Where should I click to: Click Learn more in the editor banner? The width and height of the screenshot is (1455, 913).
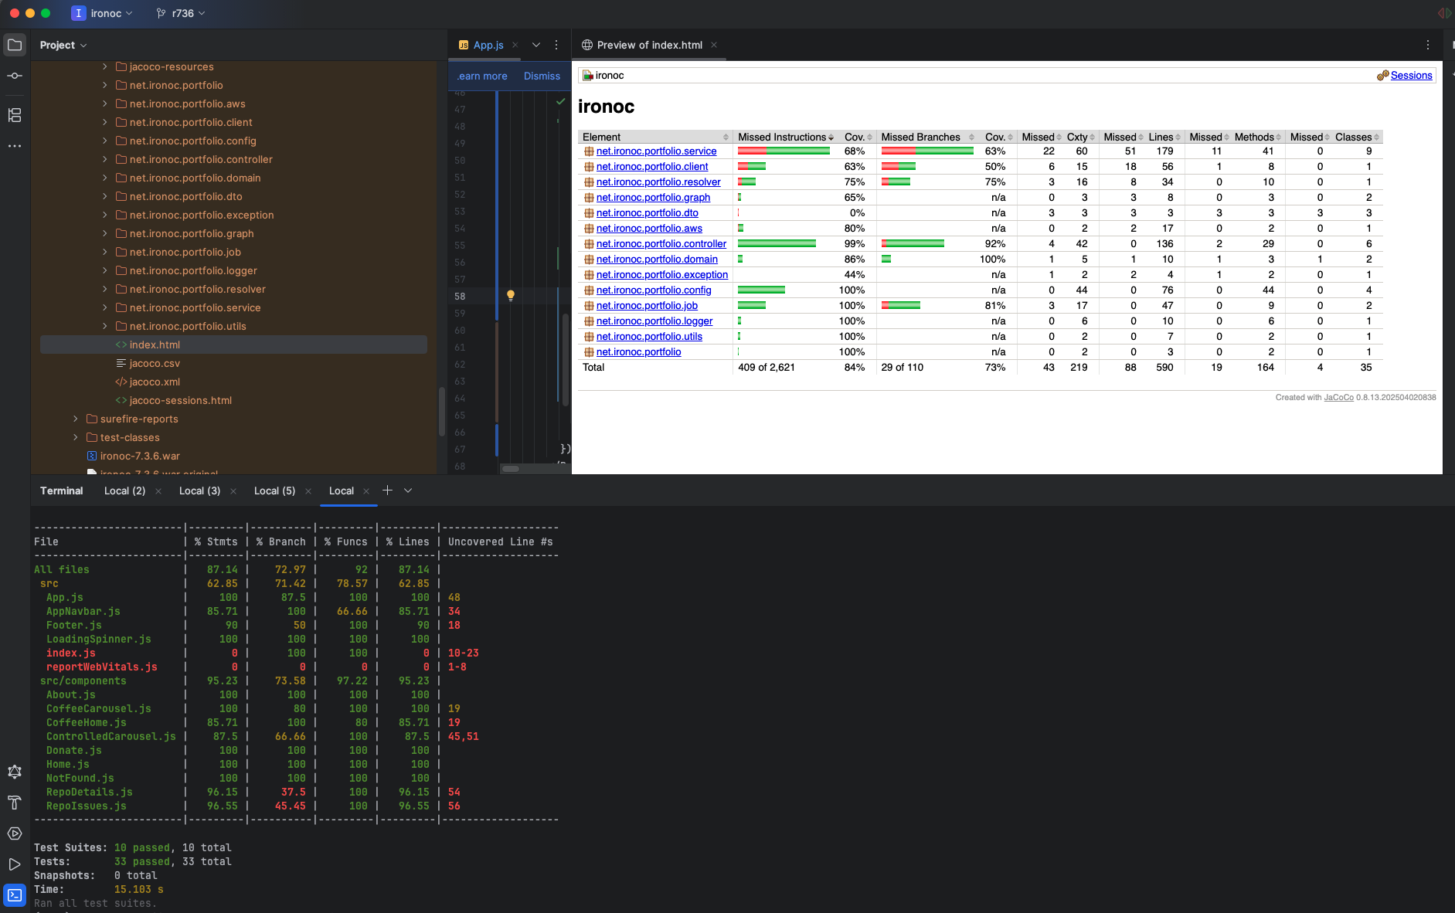tap(482, 76)
